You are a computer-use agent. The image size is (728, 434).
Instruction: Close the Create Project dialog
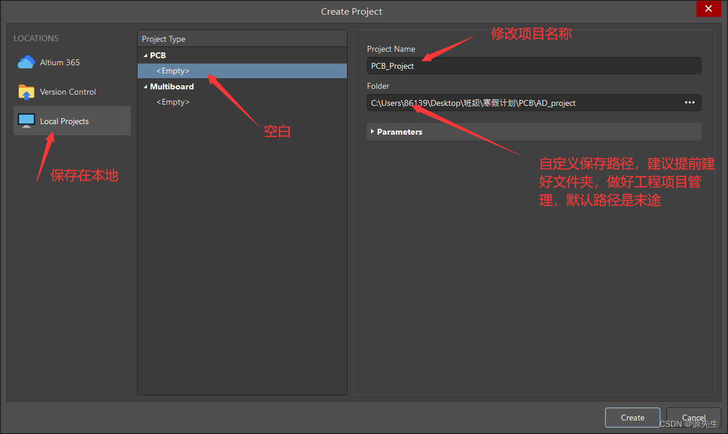tap(709, 9)
